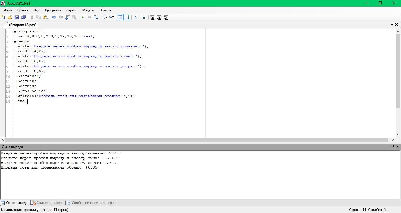This screenshot has width=401, height=213.
Task: Click the output result value 46.35
Action: (91, 167)
